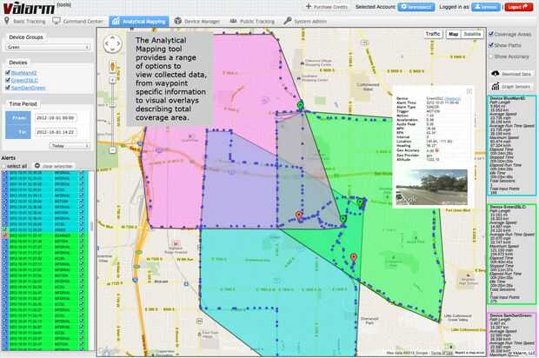Click the Graph Sensors button
This screenshot has width=539, height=358.
tap(511, 87)
